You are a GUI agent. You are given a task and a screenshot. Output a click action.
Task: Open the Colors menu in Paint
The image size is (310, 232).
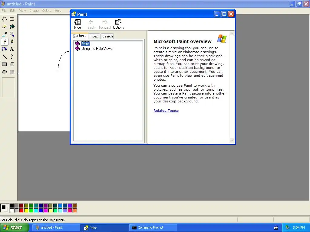pyautogui.click(x=47, y=11)
